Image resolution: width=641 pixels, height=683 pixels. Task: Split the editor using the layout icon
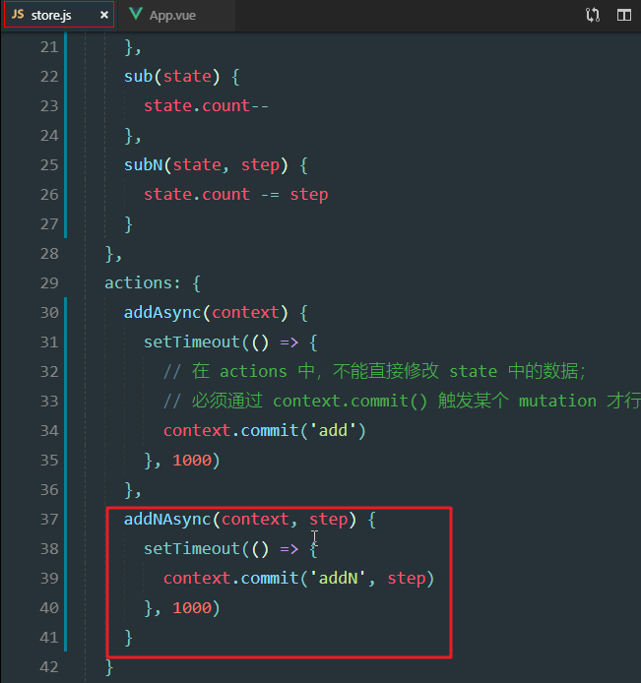(623, 15)
